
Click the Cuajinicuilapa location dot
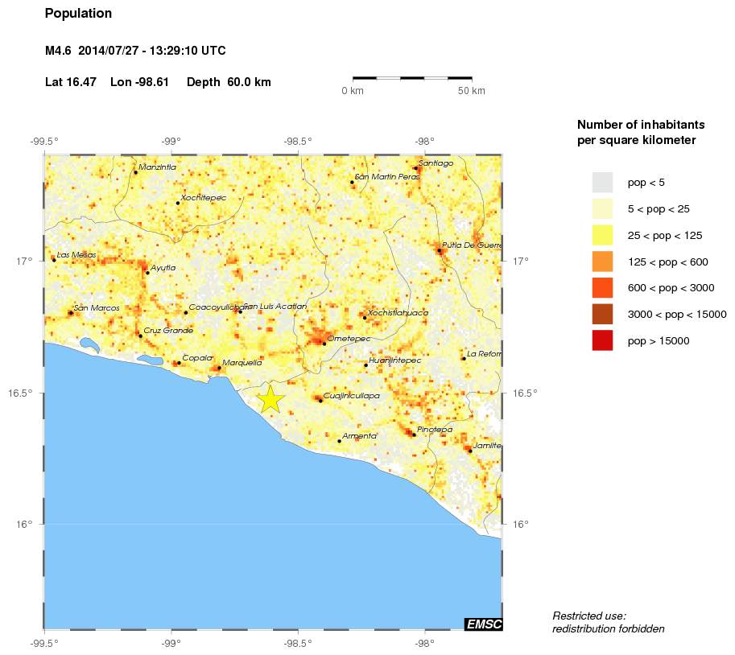(x=320, y=401)
